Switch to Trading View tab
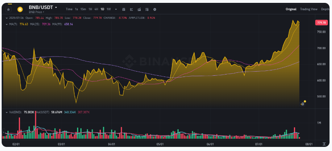Image resolution: width=332 pixels, height=151 pixels. pyautogui.click(x=309, y=9)
